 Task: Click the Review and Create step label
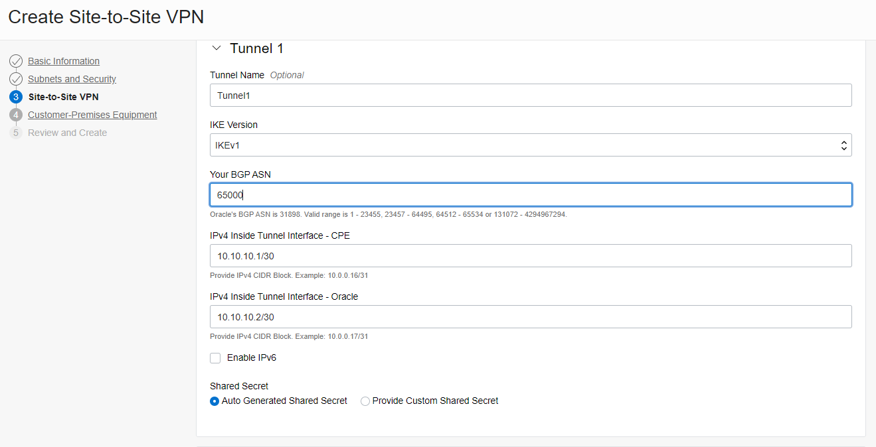click(67, 133)
